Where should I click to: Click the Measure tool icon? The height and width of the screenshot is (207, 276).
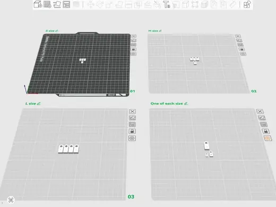click(233, 4)
